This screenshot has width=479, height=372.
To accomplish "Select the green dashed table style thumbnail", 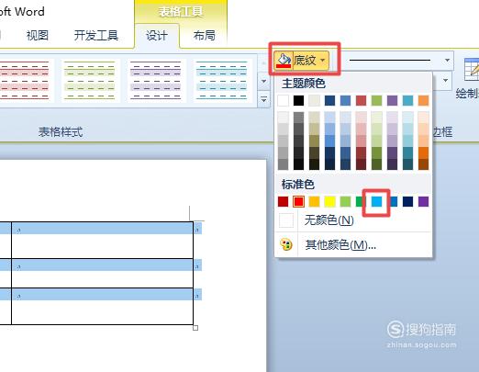I will tap(90, 80).
